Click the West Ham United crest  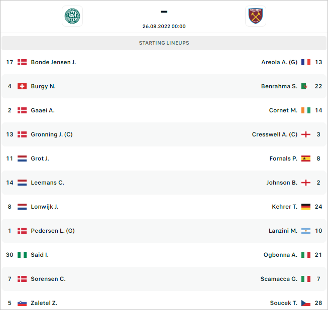[x=255, y=16]
